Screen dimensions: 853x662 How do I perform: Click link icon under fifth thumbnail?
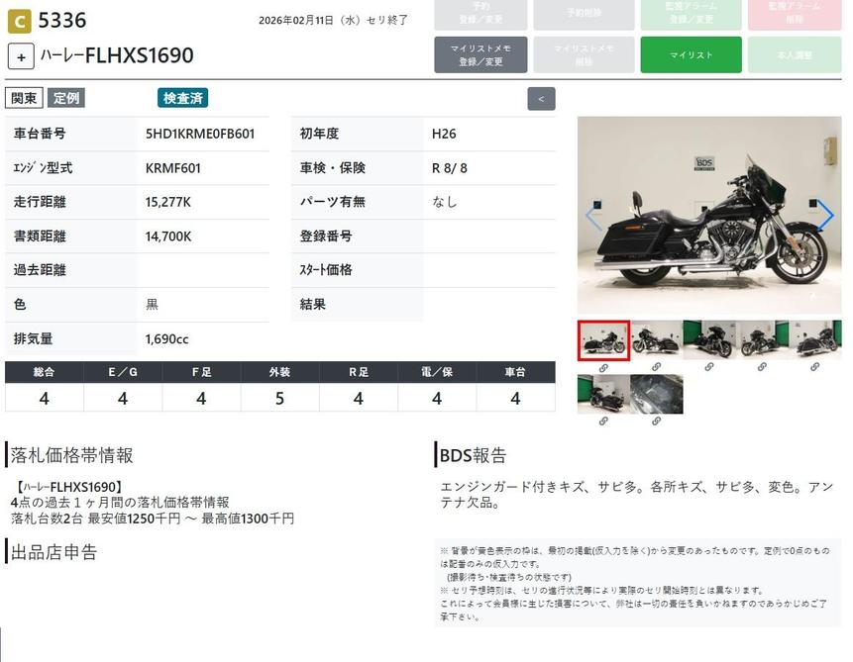coord(814,367)
